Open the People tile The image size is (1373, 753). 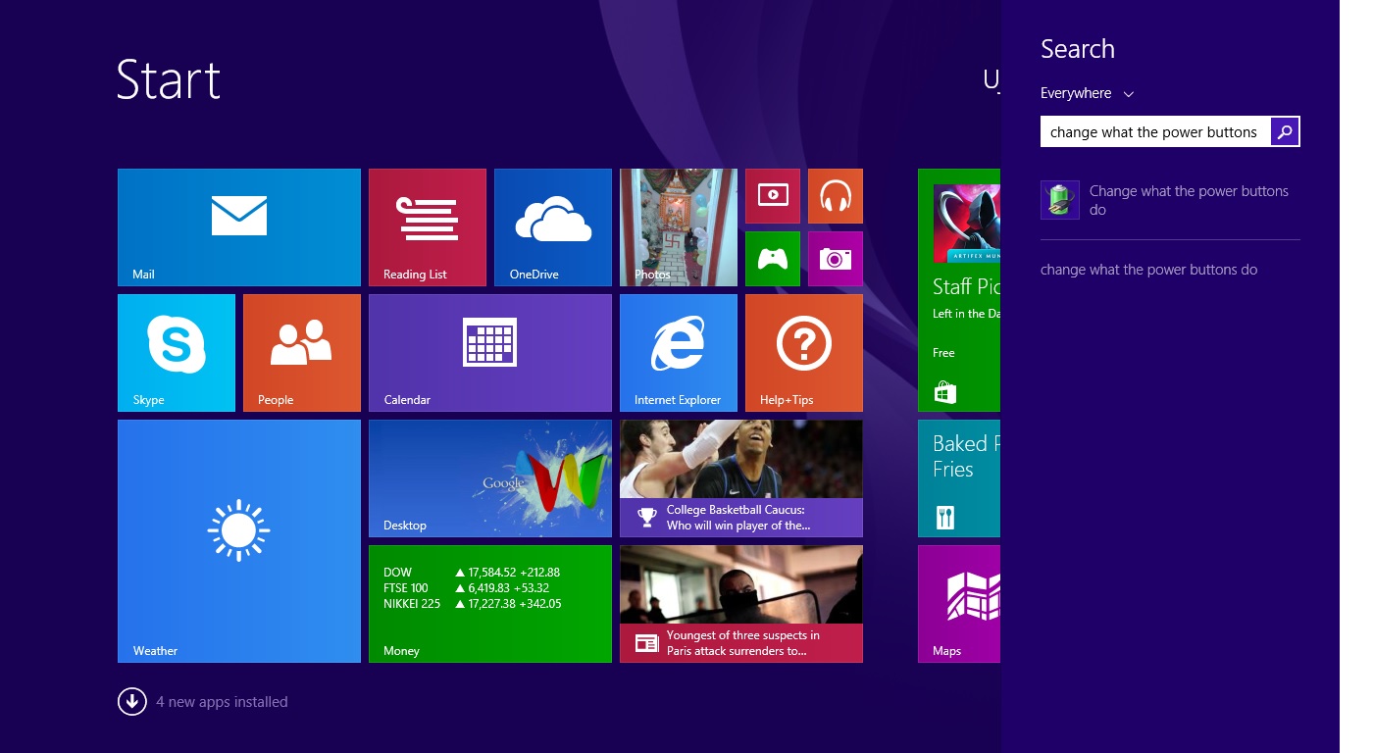tap(302, 353)
